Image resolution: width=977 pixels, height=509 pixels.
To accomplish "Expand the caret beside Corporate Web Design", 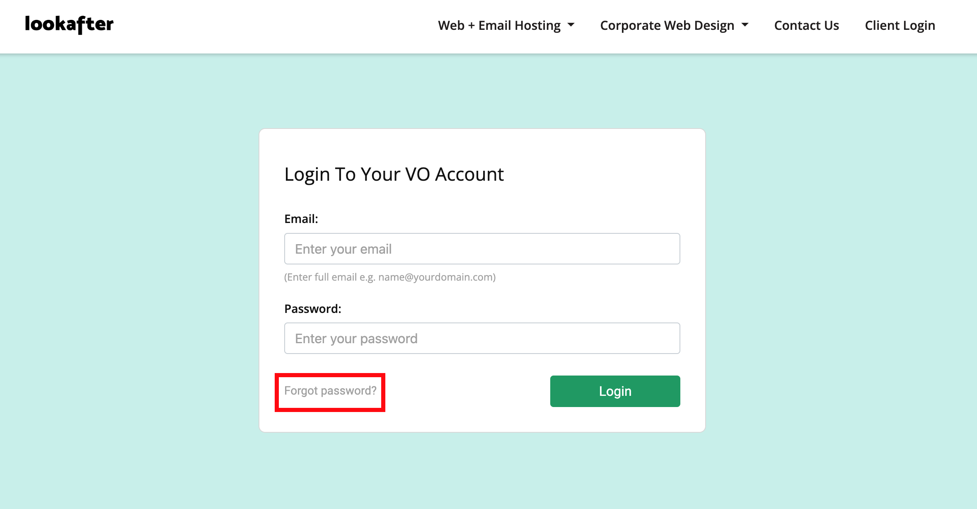I will point(745,25).
